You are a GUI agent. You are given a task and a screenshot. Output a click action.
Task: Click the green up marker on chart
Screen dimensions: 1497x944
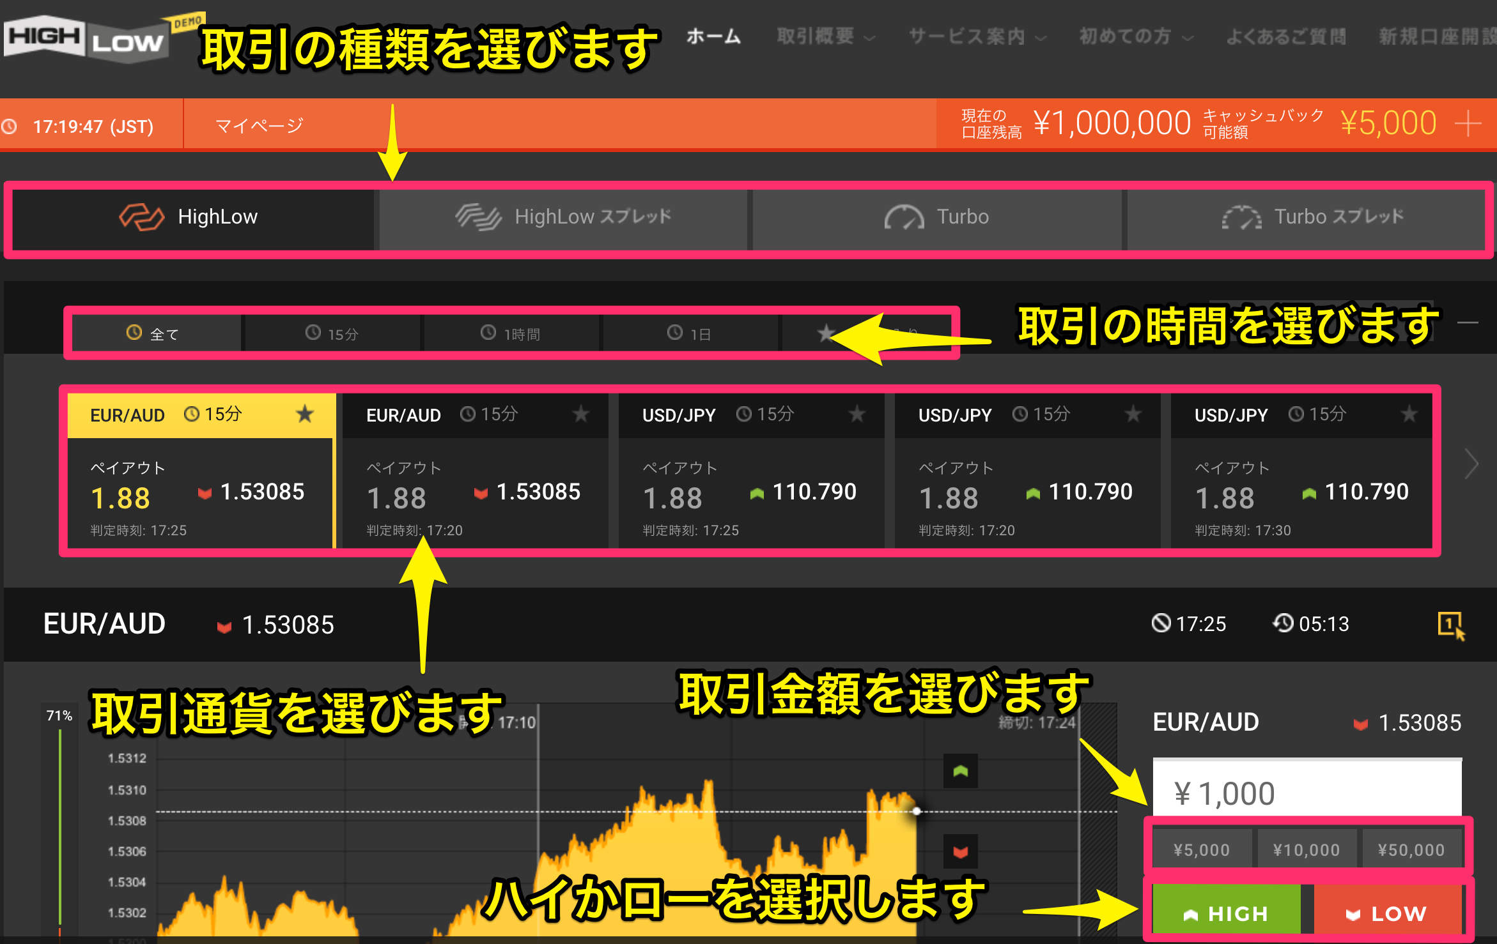tap(960, 771)
